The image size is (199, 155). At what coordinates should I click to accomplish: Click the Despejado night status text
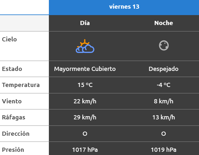point(164,69)
